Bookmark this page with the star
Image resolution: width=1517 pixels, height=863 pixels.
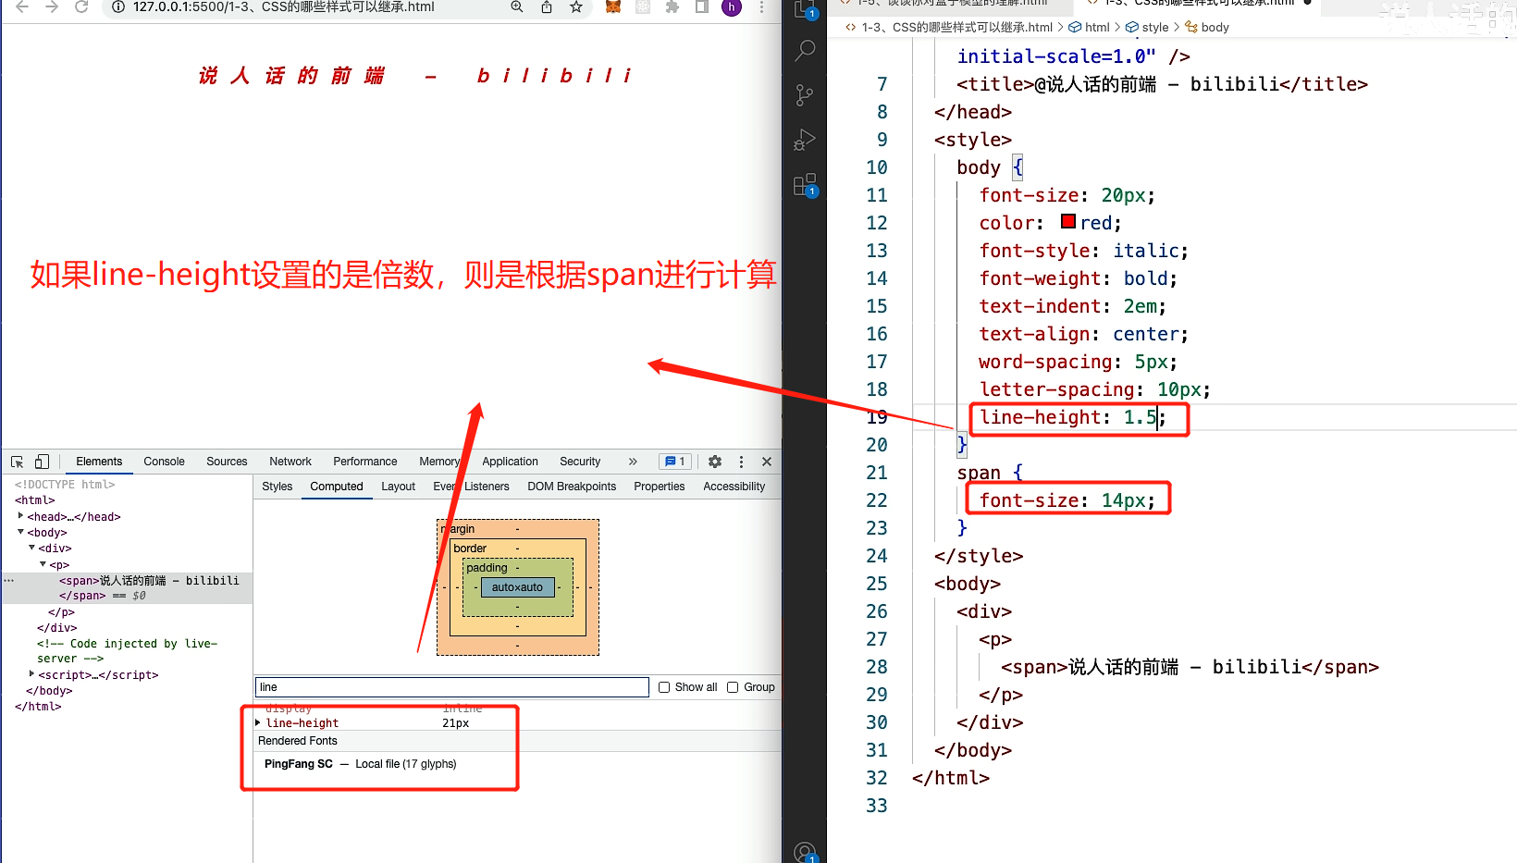tap(576, 6)
